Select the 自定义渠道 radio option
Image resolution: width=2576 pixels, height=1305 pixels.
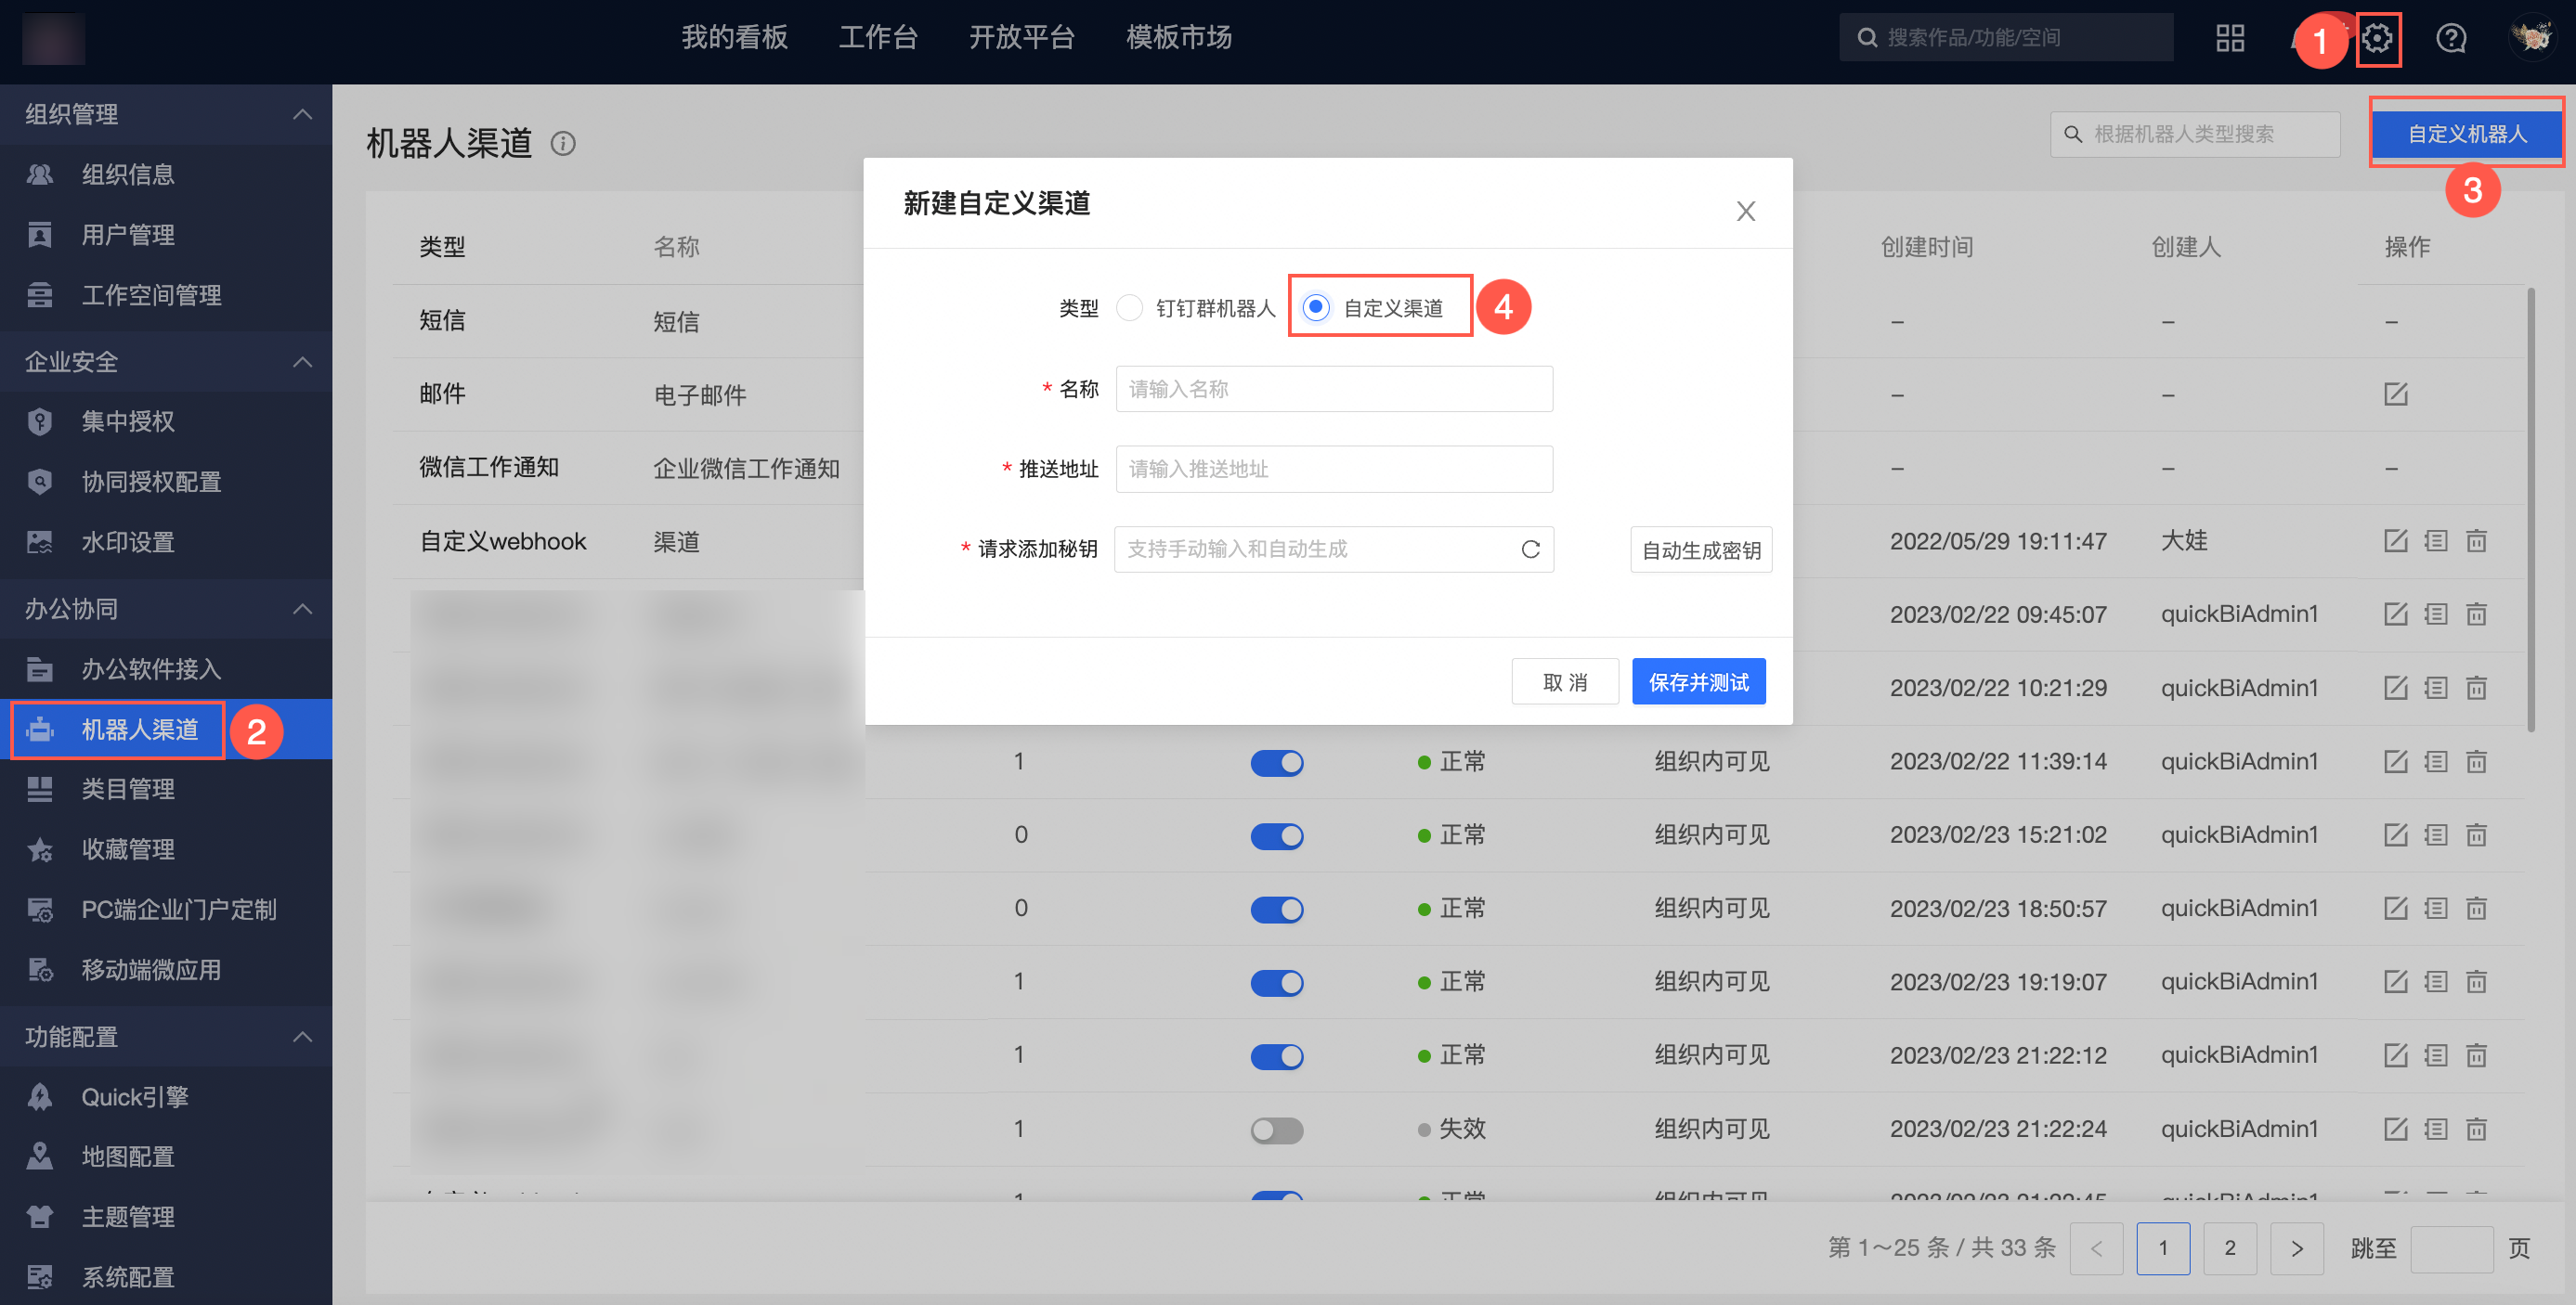[1316, 308]
